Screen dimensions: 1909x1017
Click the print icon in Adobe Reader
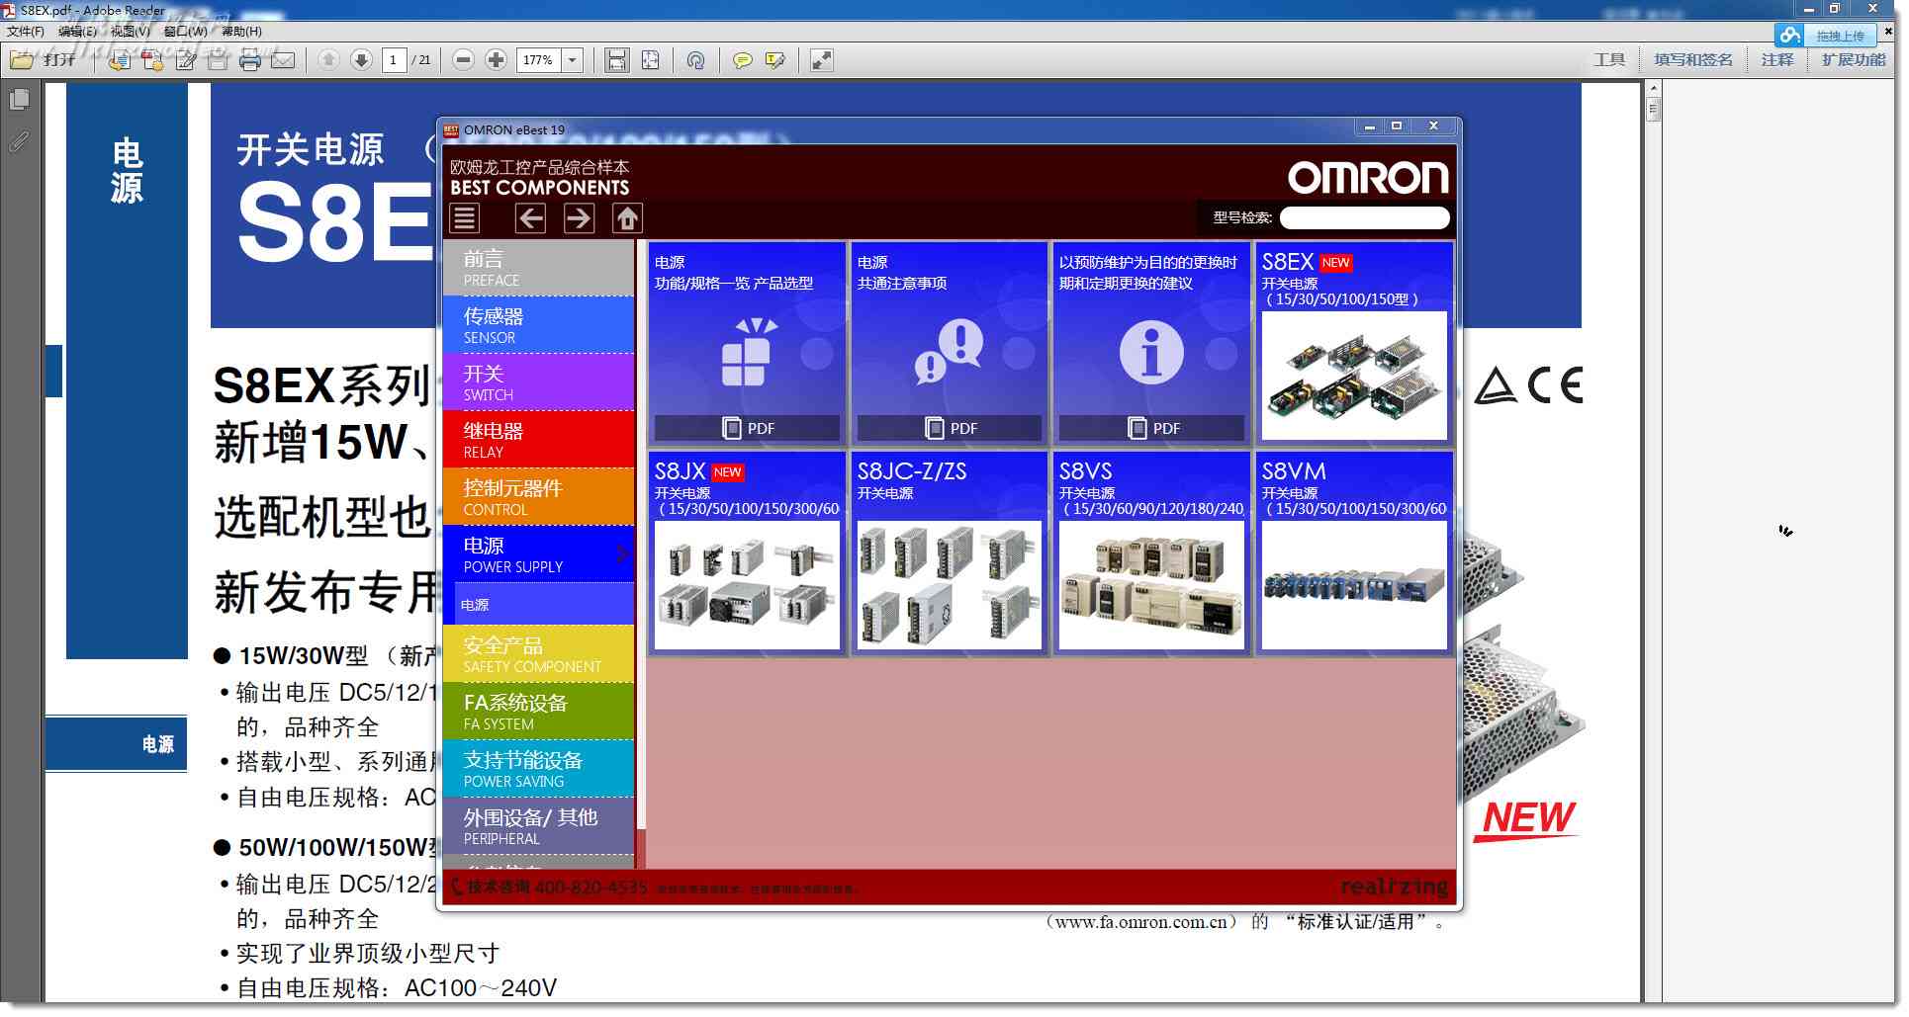pyautogui.click(x=250, y=60)
